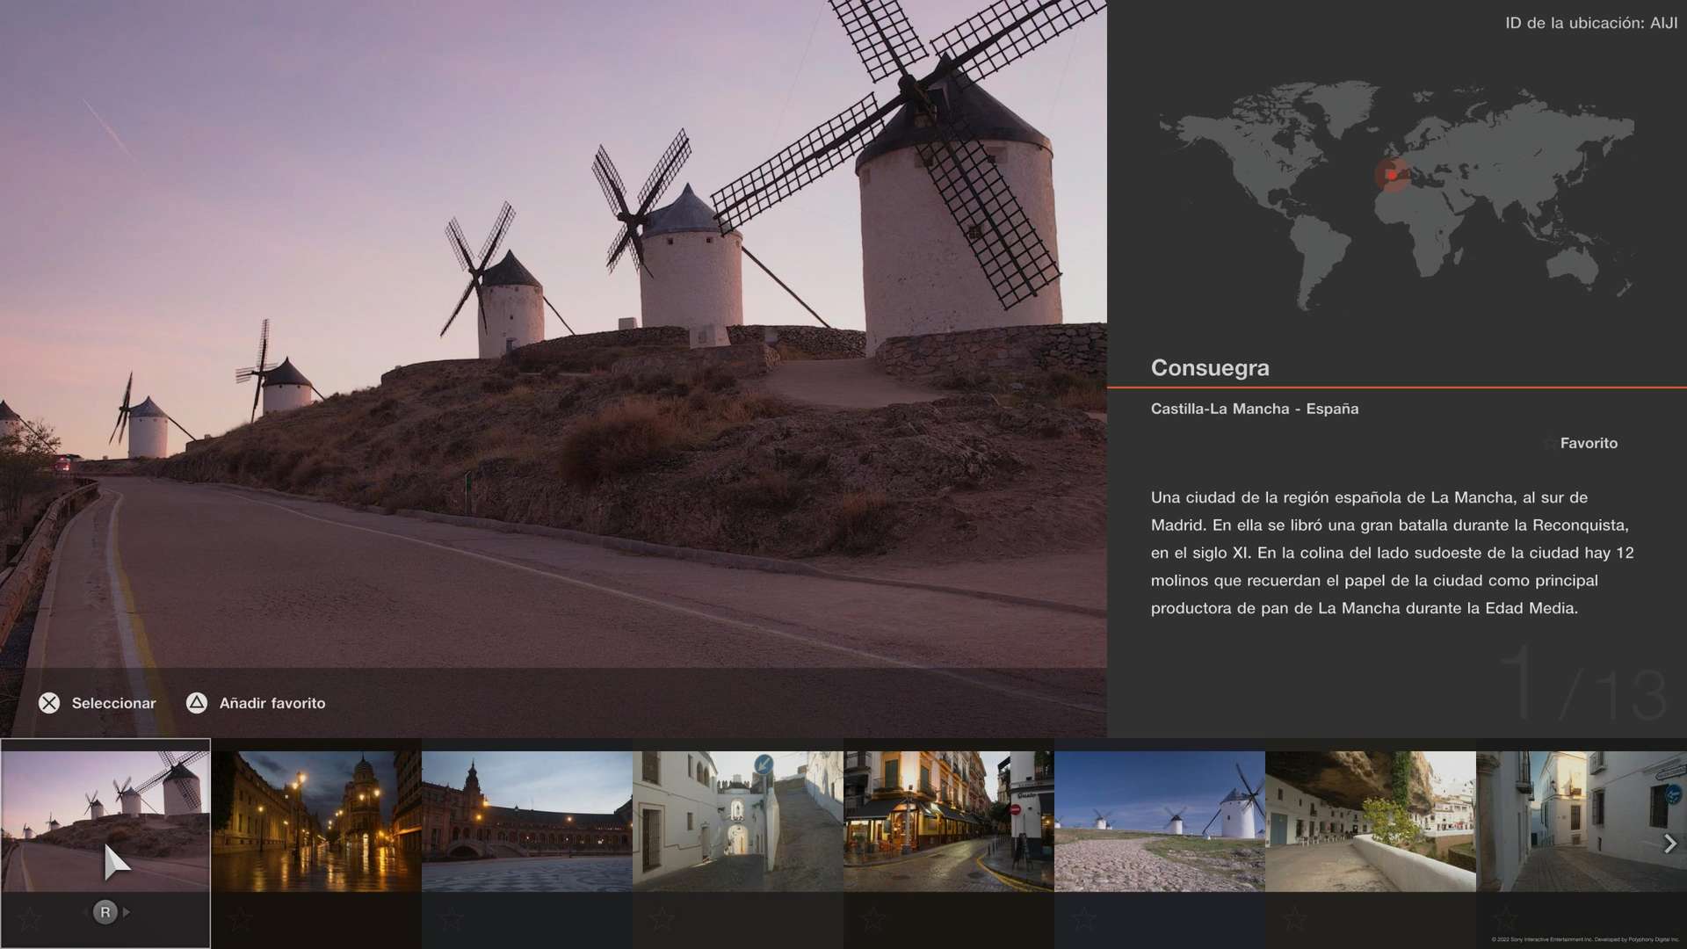Toggle favorite star under plaza thumbnail
This screenshot has height=949, width=1687.
pos(451,919)
